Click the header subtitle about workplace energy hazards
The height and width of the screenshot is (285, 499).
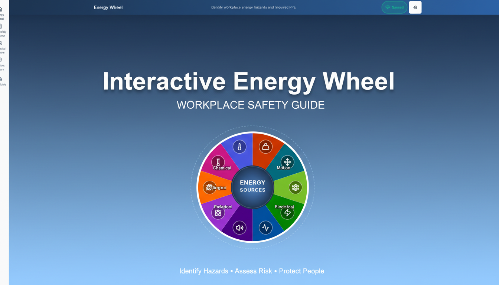[253, 7]
